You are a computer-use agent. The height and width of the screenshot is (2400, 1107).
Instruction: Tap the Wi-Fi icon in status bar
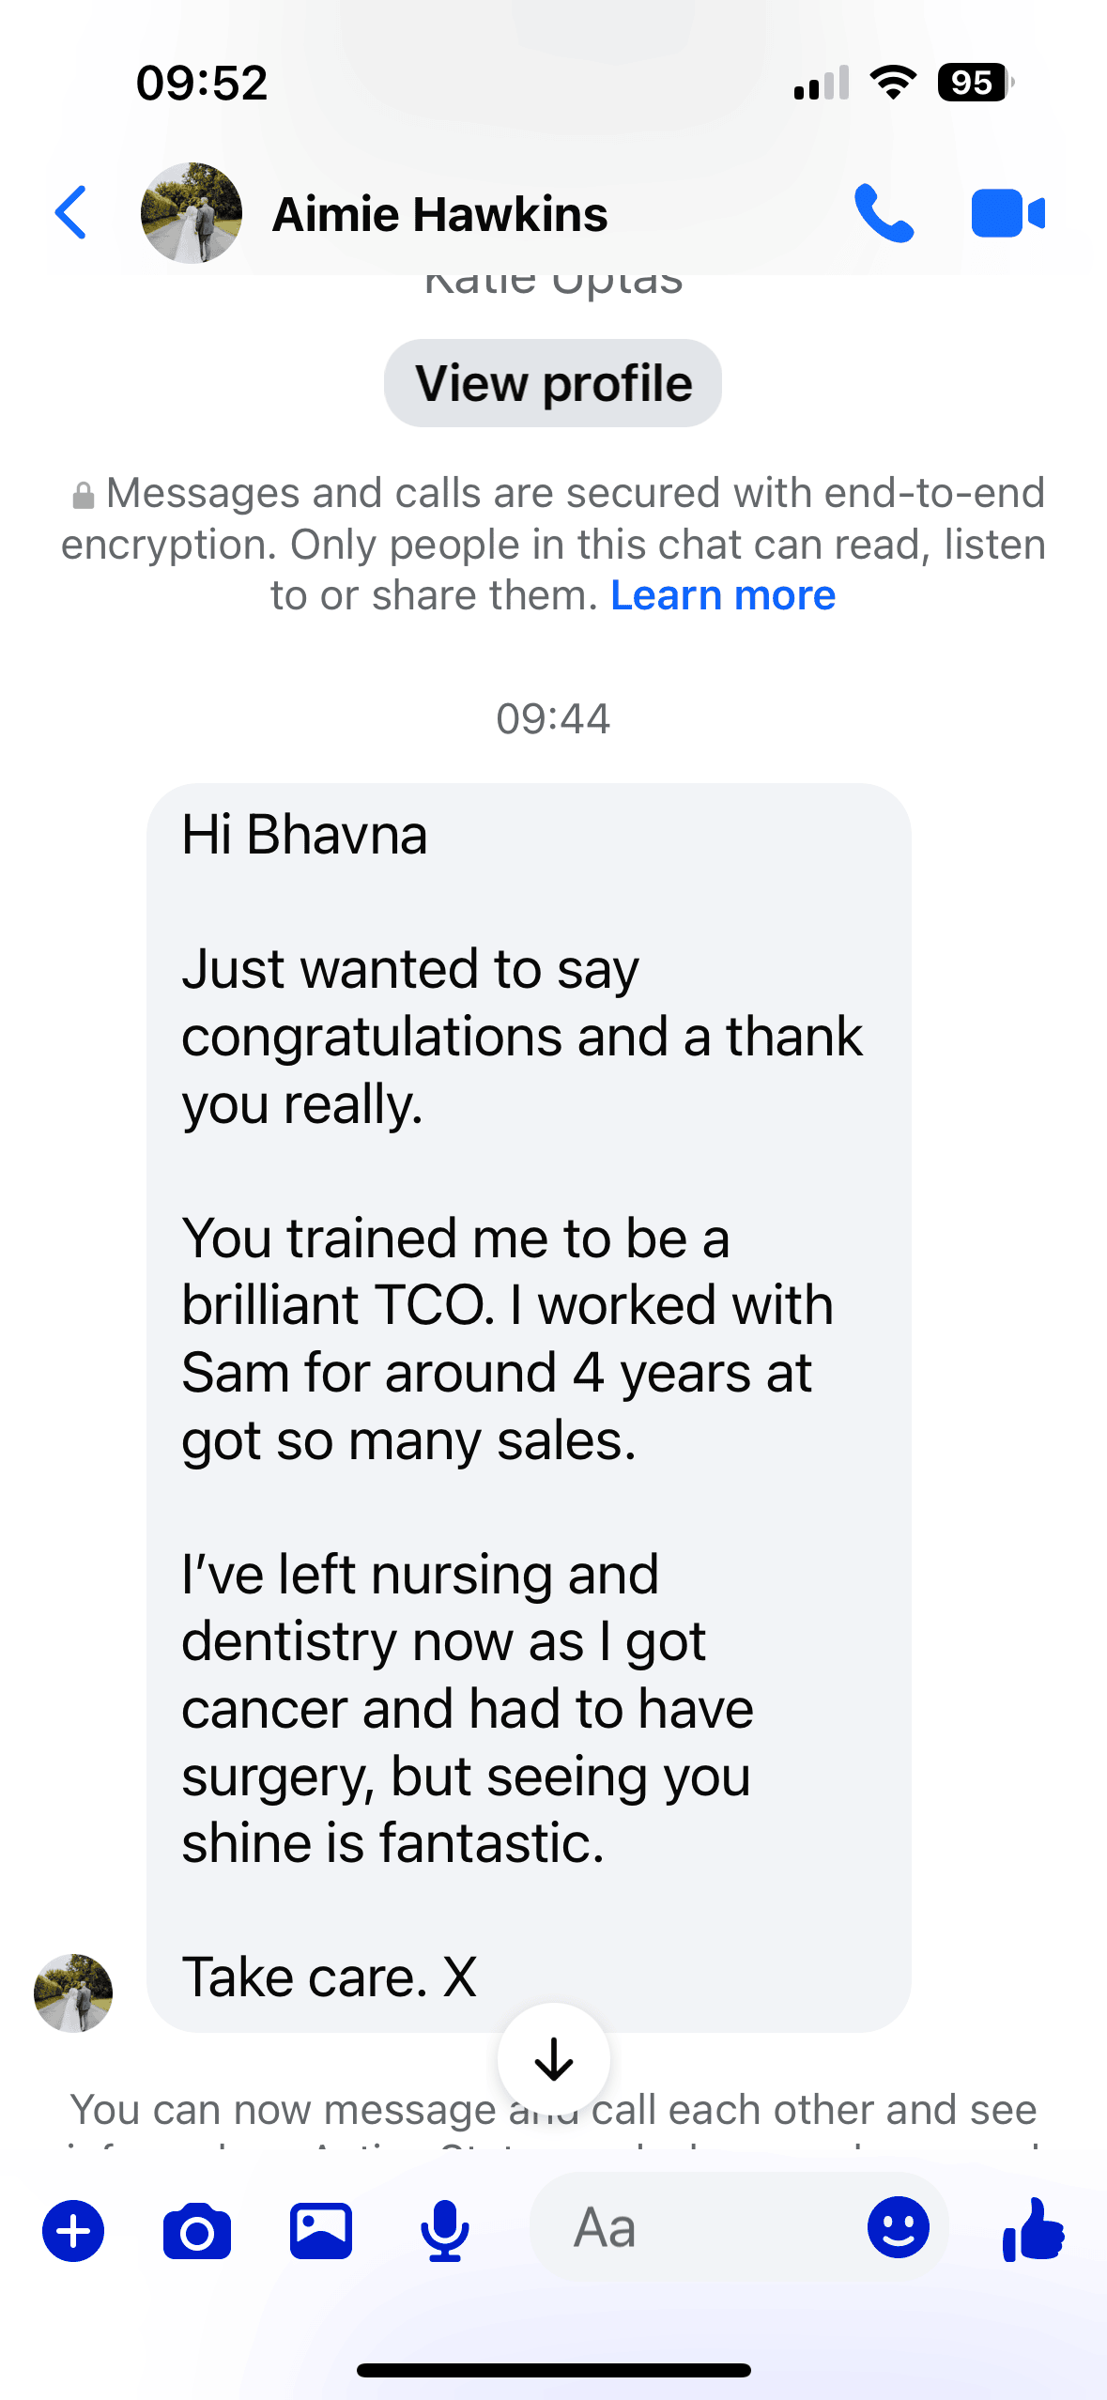893,83
